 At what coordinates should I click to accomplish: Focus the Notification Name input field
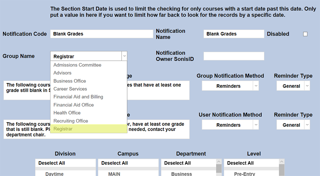[x=234, y=34]
